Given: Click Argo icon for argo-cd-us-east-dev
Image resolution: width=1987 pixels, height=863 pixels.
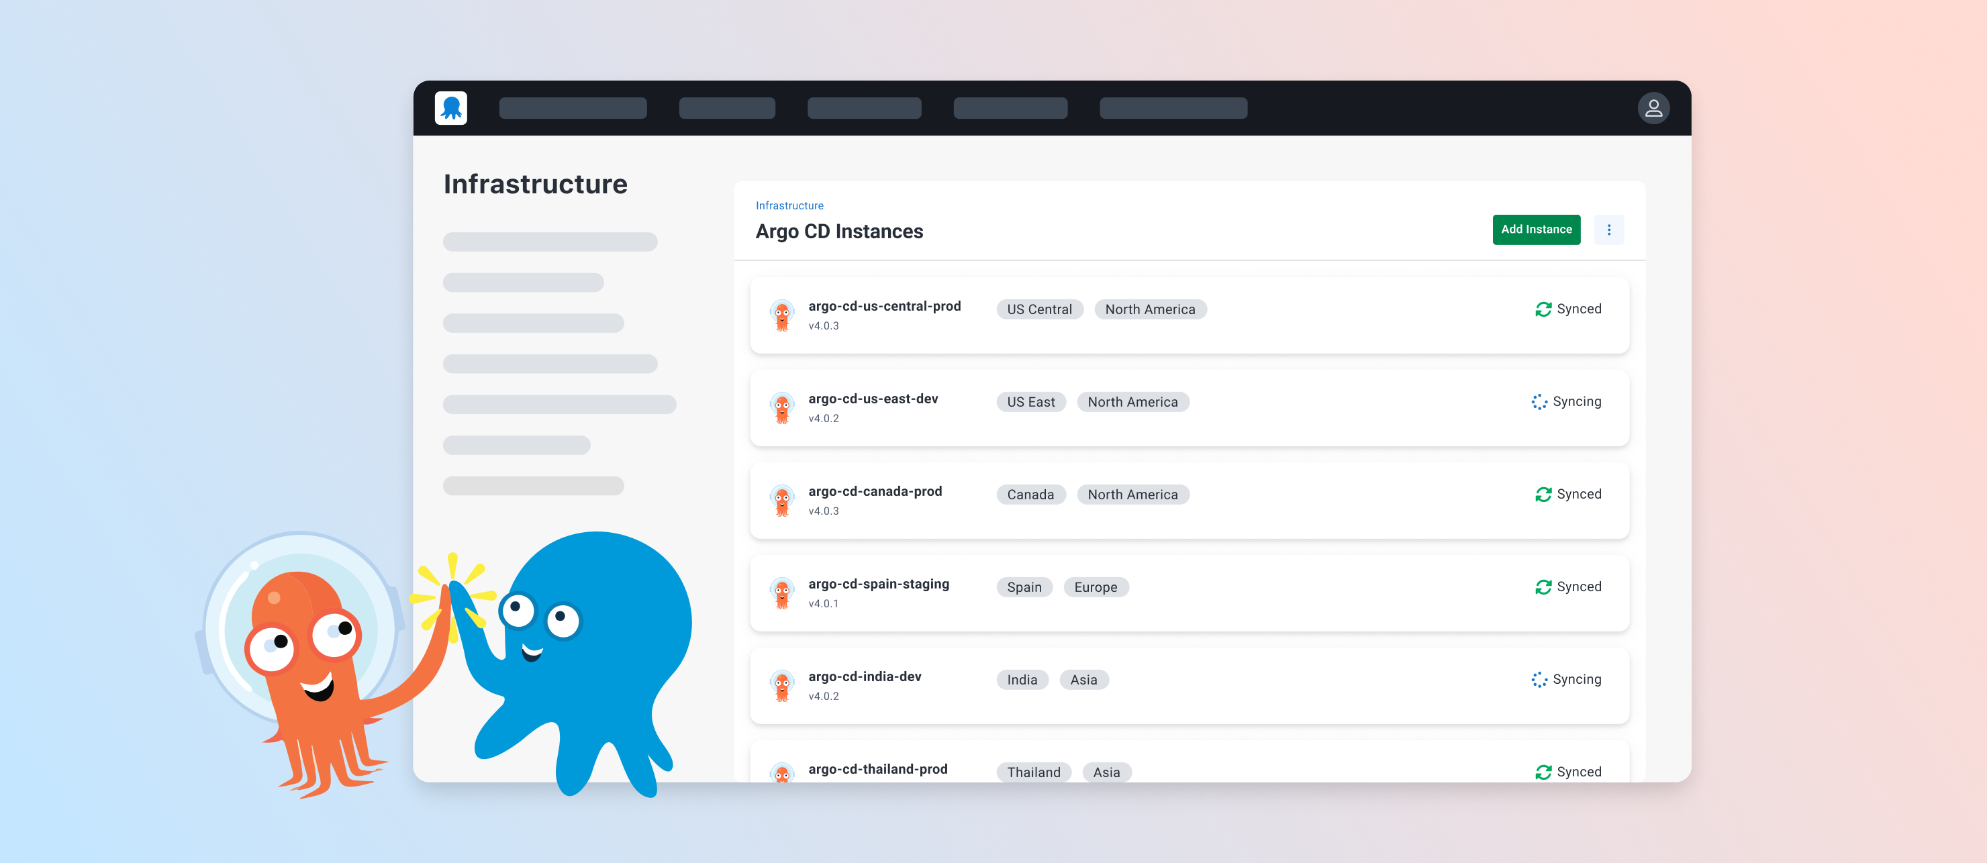Looking at the screenshot, I should click(781, 408).
